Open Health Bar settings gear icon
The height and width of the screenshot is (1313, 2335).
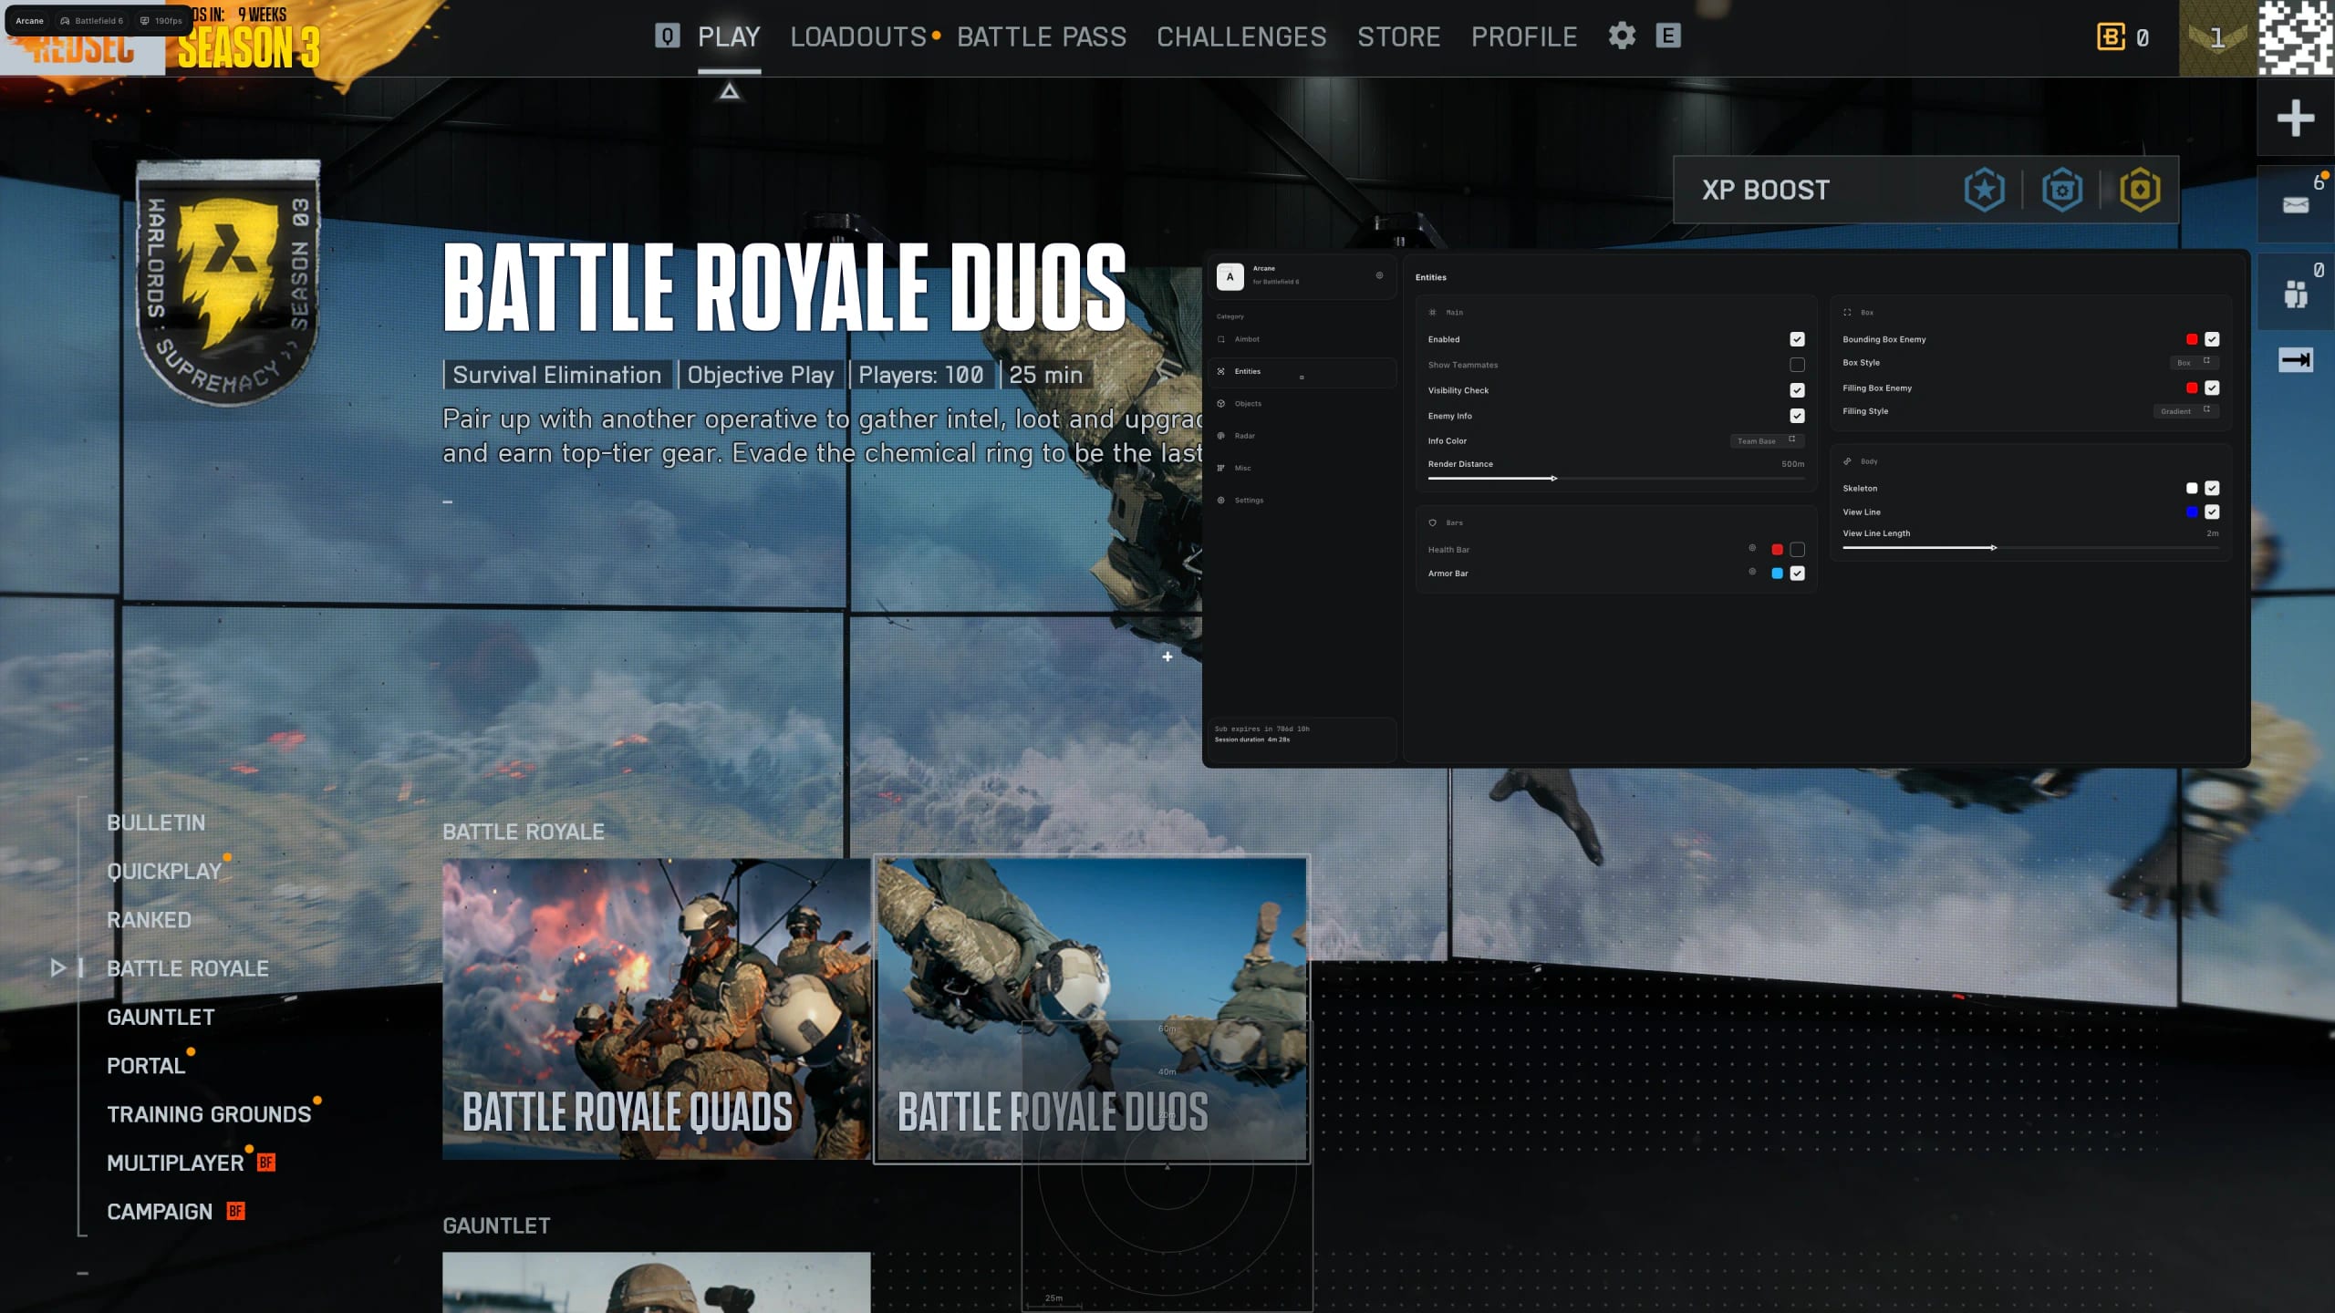(1752, 548)
